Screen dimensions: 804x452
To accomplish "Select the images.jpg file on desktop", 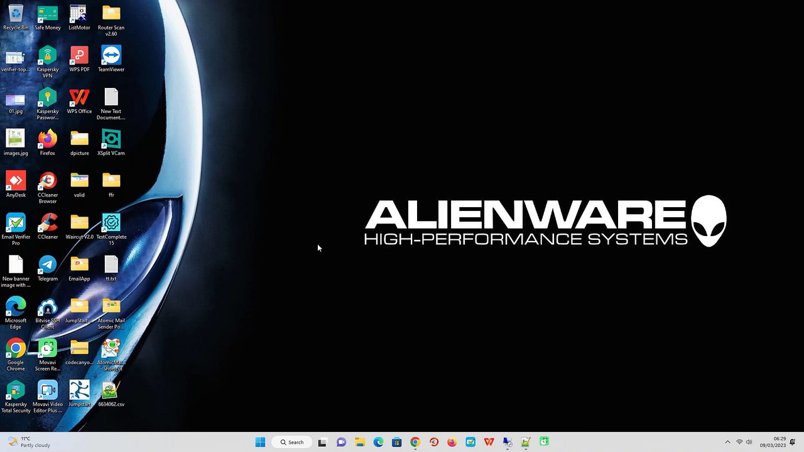I will (16, 143).
